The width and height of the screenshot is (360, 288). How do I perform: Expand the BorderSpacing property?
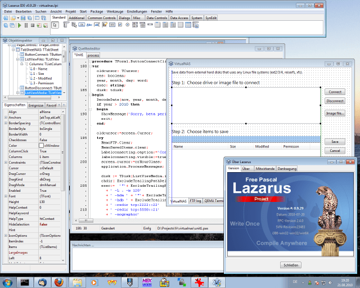[6, 123]
